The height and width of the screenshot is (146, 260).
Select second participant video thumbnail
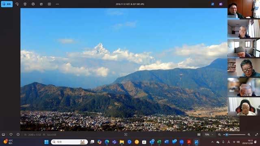pyautogui.click(x=244, y=29)
